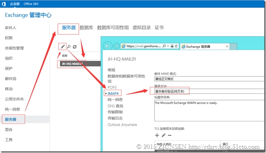
Task: Open 传输日志 section
Action: pos(115,118)
